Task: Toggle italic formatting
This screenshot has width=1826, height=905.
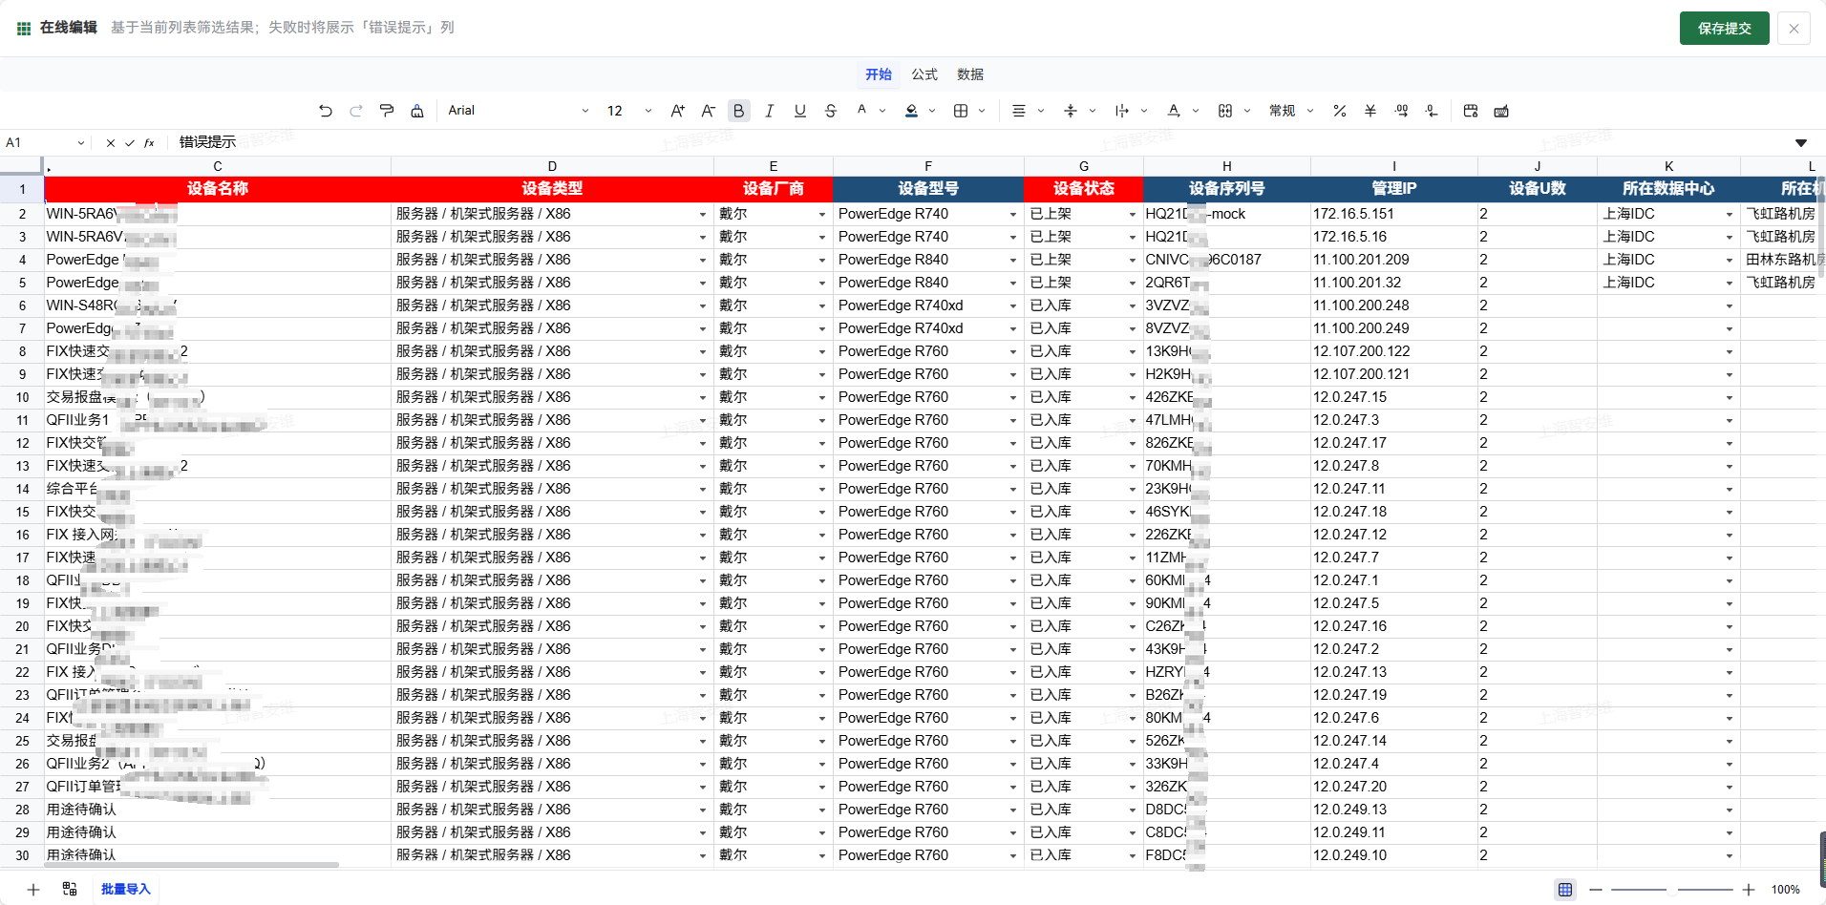Action: tap(769, 111)
